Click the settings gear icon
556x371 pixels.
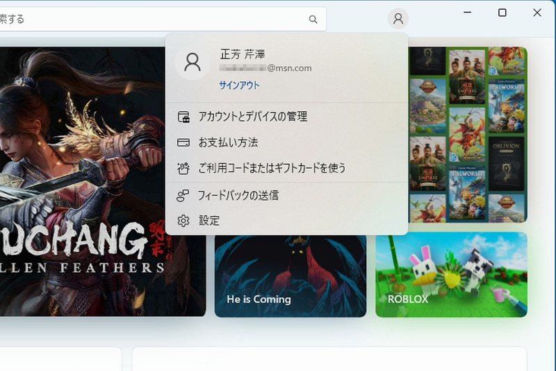[183, 221]
